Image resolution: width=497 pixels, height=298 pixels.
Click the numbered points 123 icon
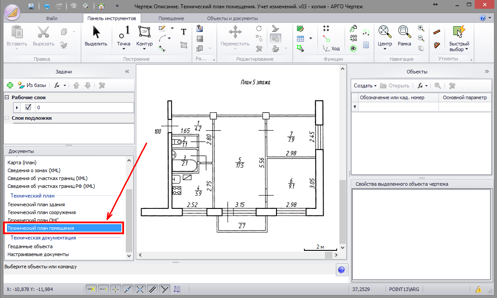tap(366, 31)
